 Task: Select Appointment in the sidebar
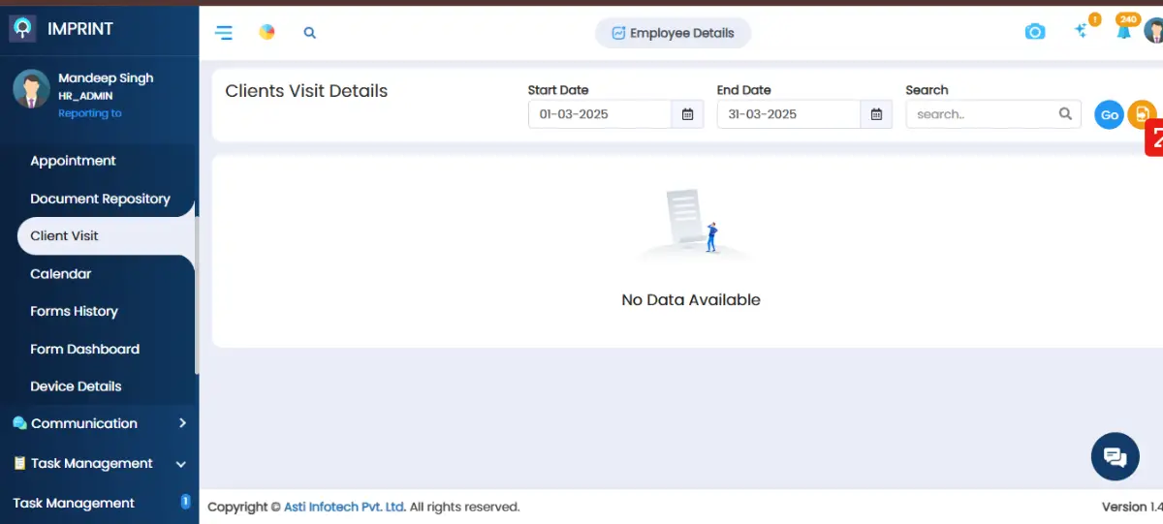click(x=73, y=161)
